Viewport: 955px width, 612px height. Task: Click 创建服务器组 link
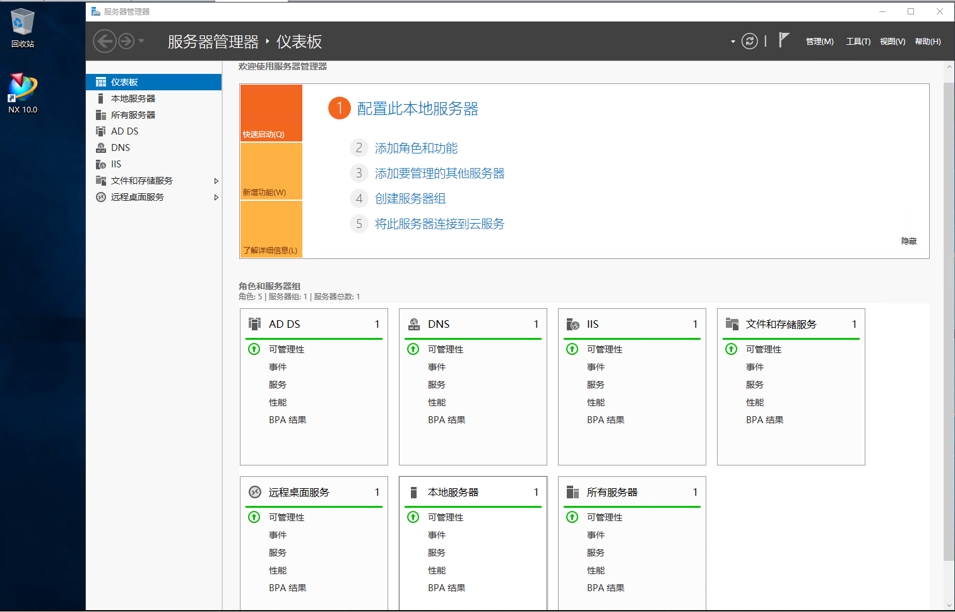[410, 198]
